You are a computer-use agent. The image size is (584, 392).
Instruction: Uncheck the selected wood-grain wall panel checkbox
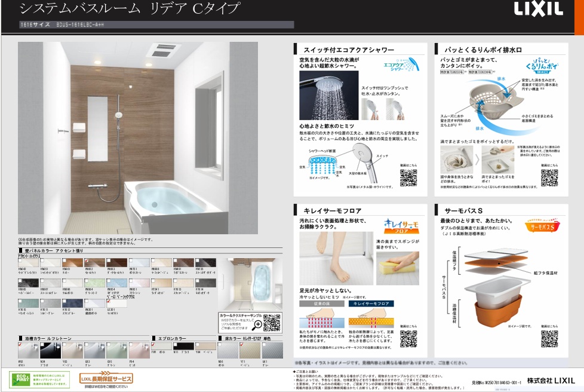point(87,259)
